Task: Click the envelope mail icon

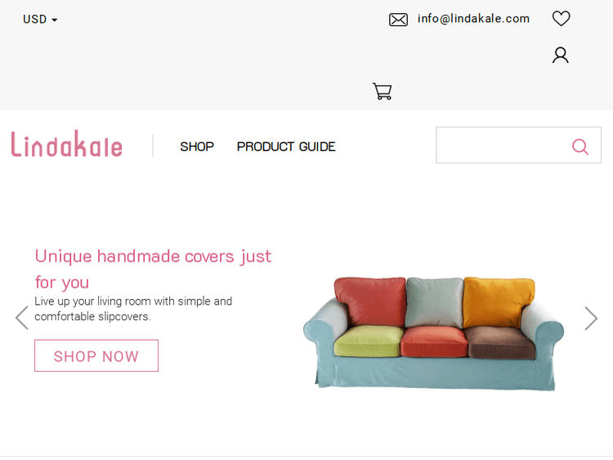Action: coord(398,20)
